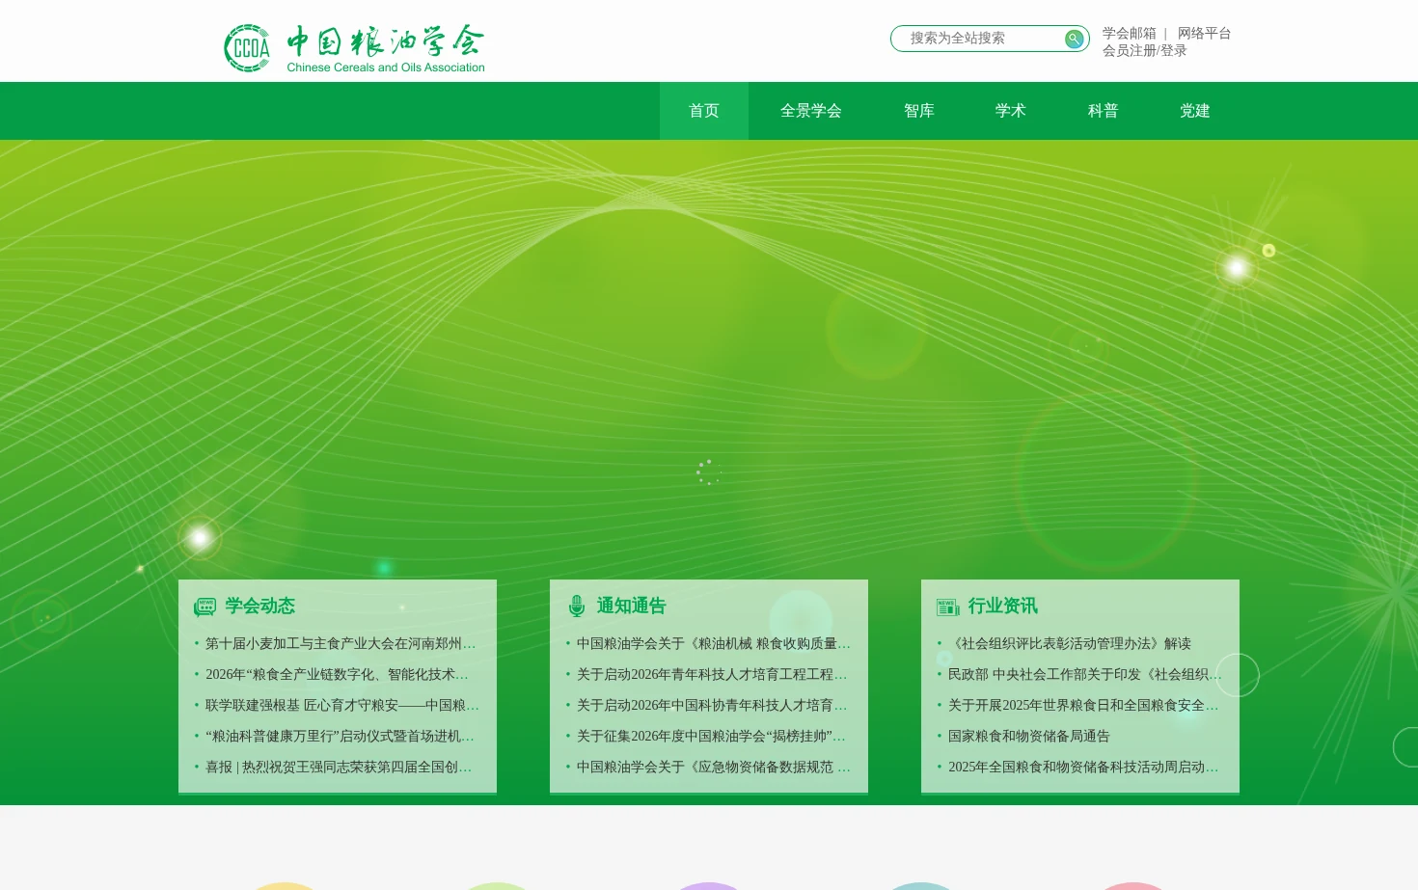The height and width of the screenshot is (890, 1418).
Task: Open the 科普 menu item
Action: [x=1104, y=111]
